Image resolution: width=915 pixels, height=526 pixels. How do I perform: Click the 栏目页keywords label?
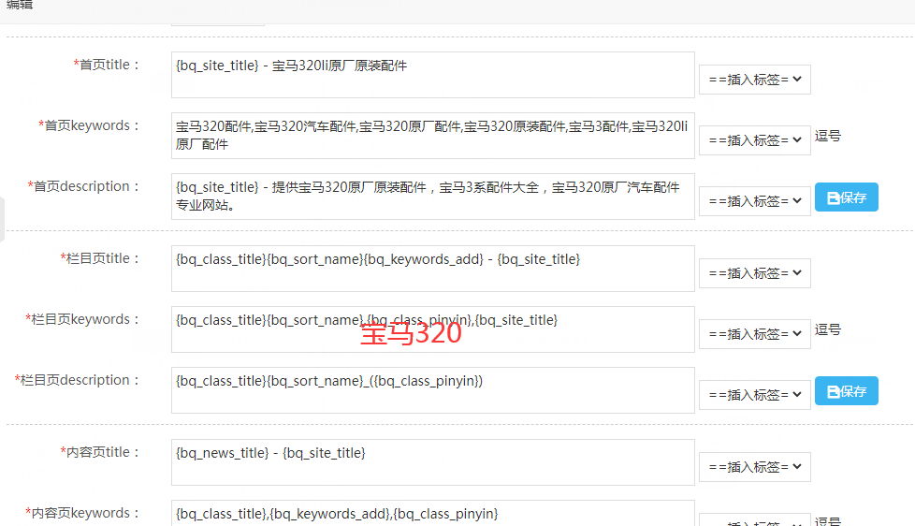[x=82, y=319]
